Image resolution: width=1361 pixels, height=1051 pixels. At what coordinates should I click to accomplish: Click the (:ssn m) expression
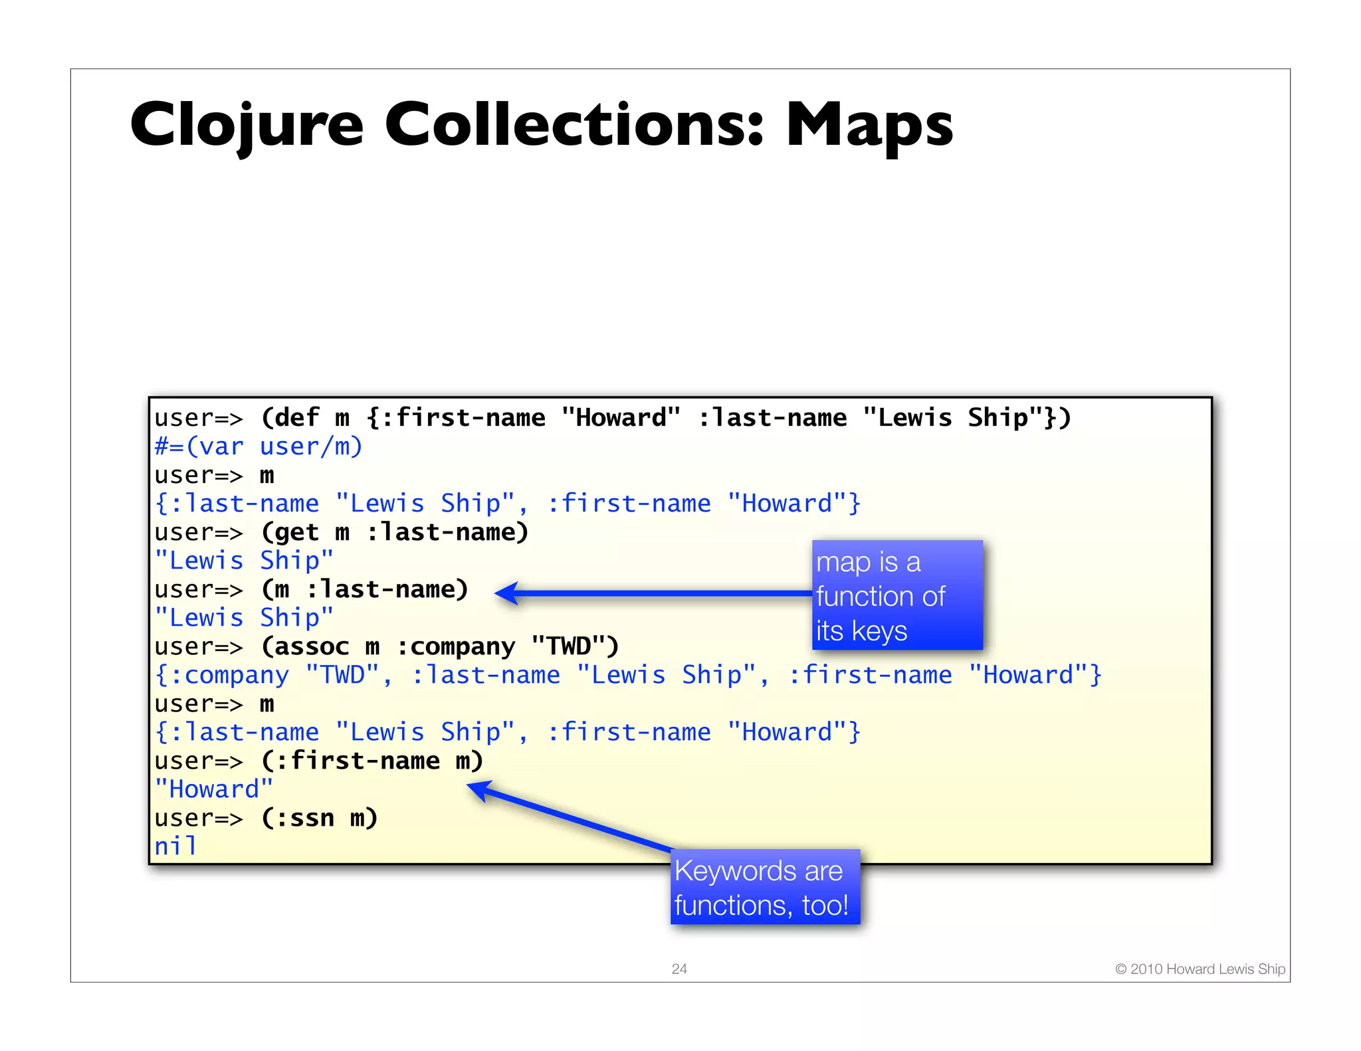pyautogui.click(x=319, y=818)
